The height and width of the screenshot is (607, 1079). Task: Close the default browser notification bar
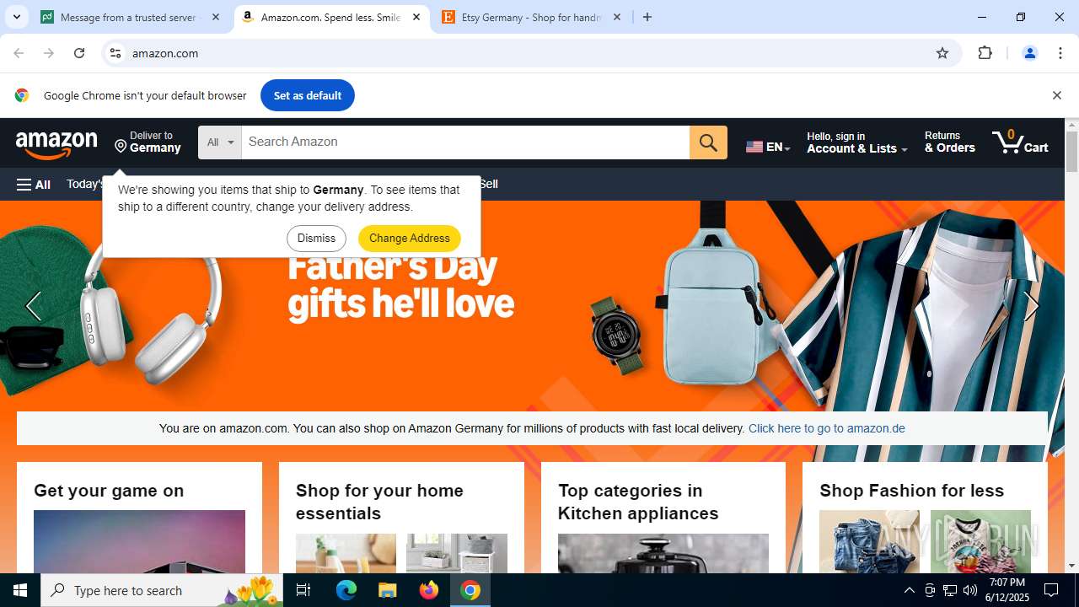[1056, 95]
